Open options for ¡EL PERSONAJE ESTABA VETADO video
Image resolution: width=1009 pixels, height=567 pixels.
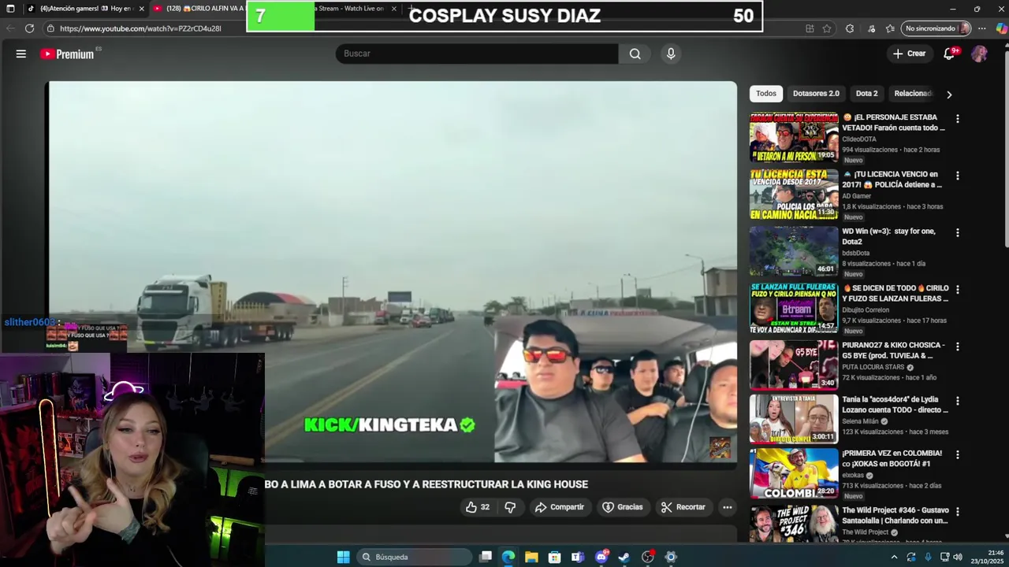958,119
